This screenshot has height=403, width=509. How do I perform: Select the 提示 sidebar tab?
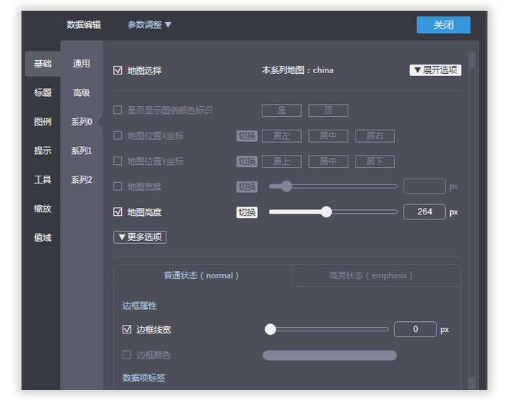click(43, 151)
